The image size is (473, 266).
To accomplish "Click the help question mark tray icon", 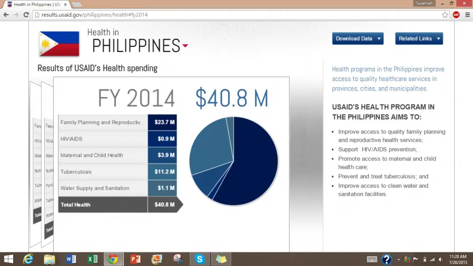I will tap(386, 259).
